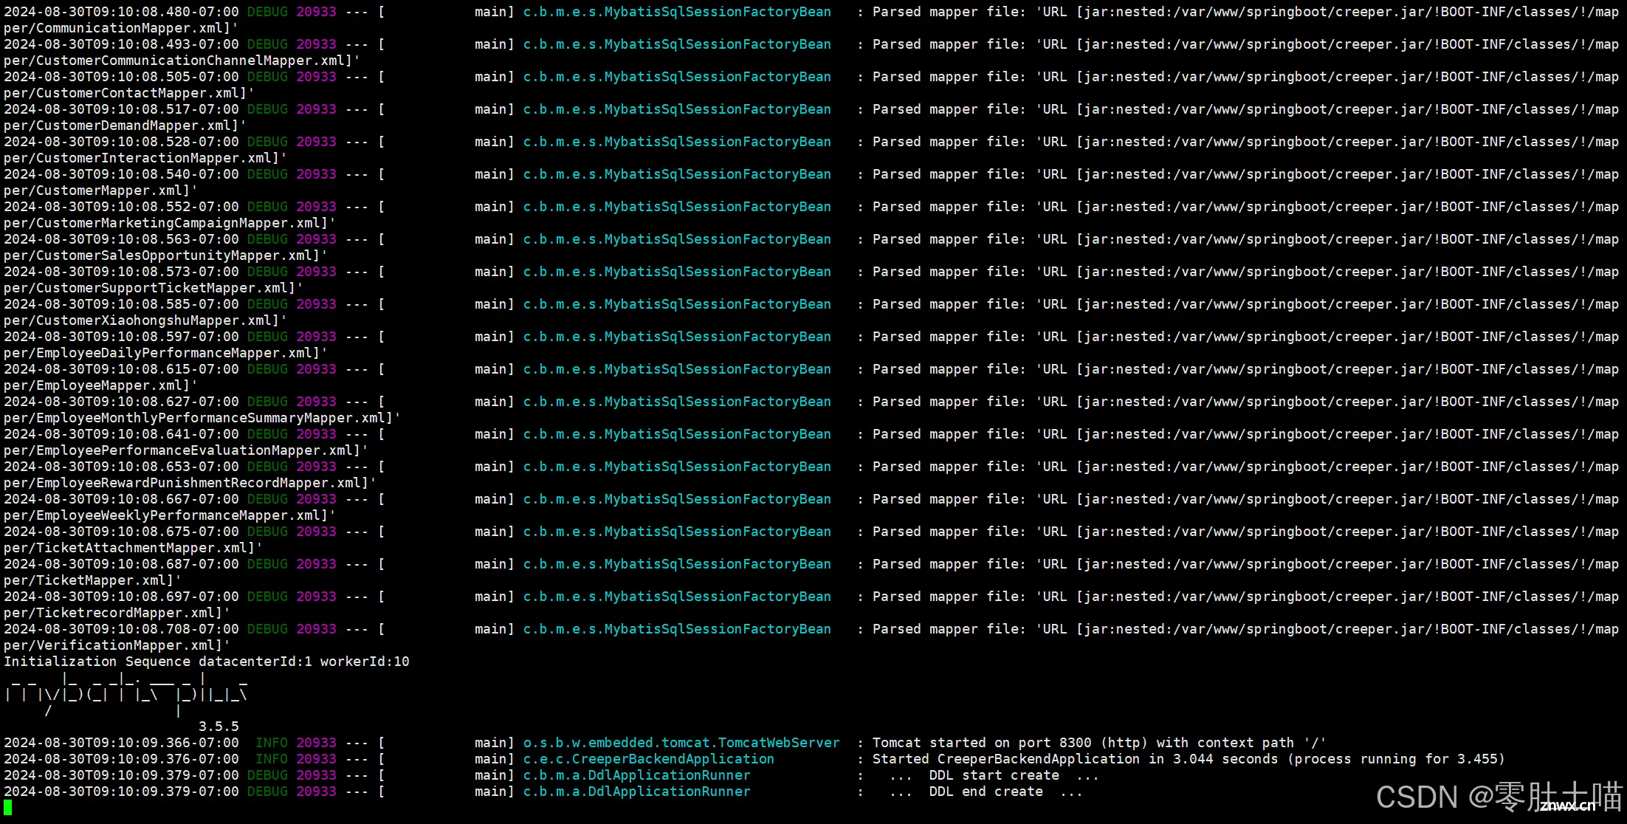Click 'o.s.b.w.embedded.tomcat.TomcatWebServer' logger name
Image resolution: width=1627 pixels, height=824 pixels.
point(681,743)
